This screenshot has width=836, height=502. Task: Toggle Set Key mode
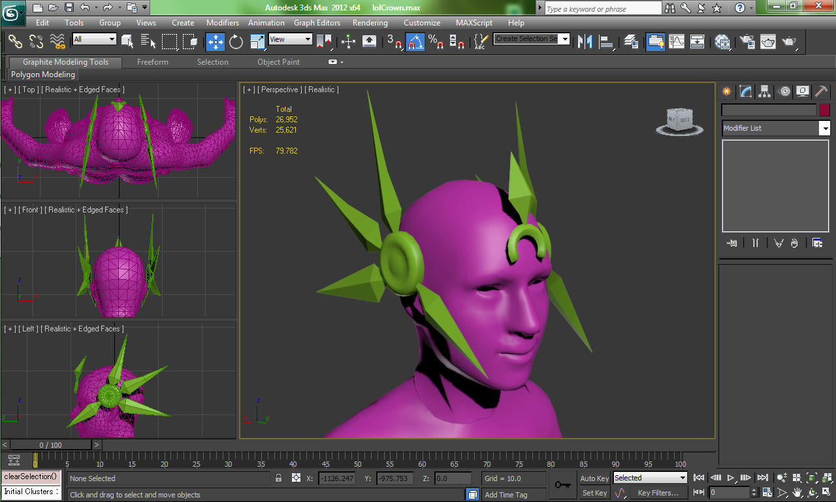tap(594, 493)
